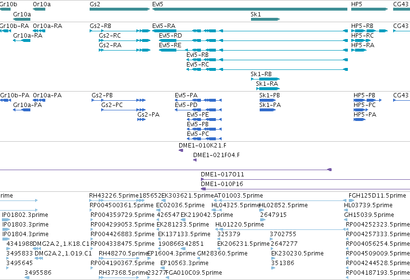Viewport: 410px width, 280px height.
Task: Click the Gs2-RB transcript
Action: tap(120, 31)
